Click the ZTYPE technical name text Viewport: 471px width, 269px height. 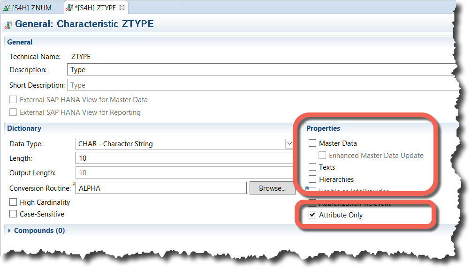81,56
